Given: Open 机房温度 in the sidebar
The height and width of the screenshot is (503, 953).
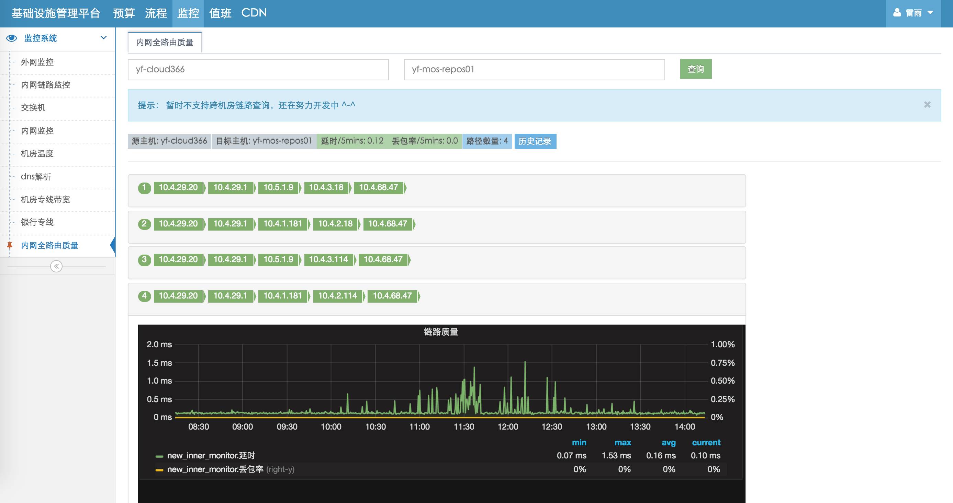Looking at the screenshot, I should pos(37,153).
